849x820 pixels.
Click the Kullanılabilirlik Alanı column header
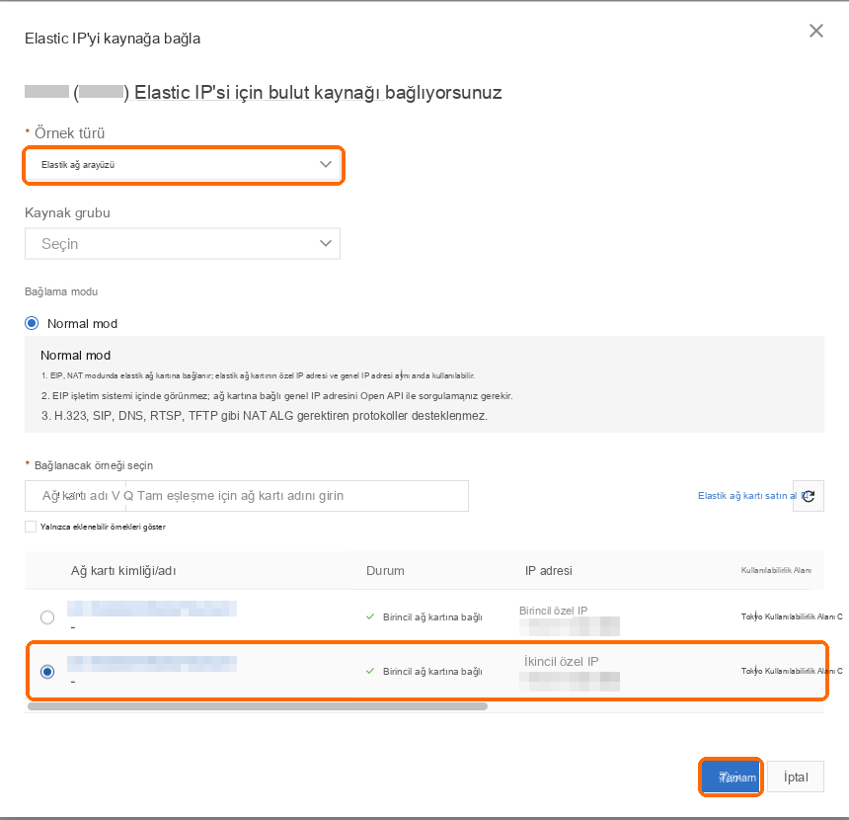(x=777, y=570)
